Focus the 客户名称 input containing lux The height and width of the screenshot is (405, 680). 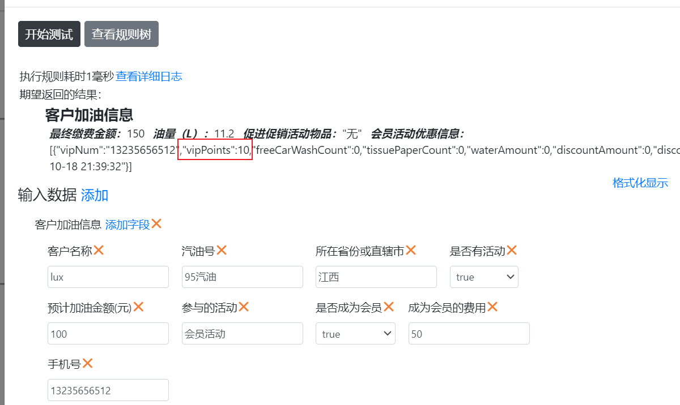tap(108, 277)
